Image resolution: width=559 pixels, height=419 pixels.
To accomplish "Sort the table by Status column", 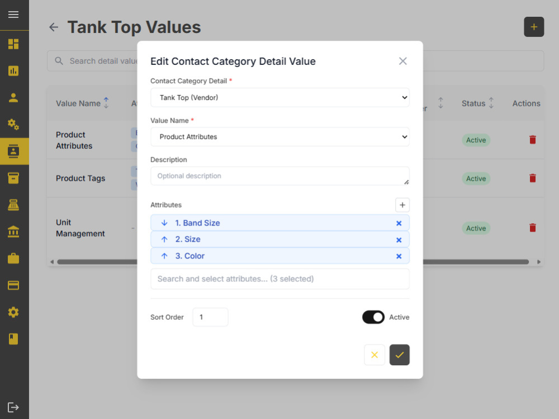I will (x=491, y=103).
